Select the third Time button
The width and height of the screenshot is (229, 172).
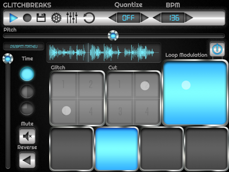coord(27,109)
